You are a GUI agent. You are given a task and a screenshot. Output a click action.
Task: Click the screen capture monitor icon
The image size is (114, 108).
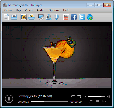41,17
